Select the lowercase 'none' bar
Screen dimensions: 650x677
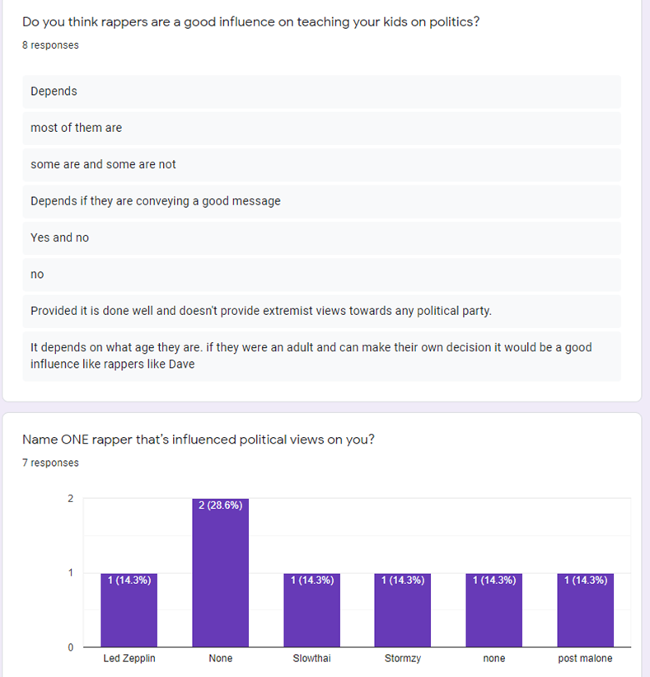pyautogui.click(x=493, y=610)
